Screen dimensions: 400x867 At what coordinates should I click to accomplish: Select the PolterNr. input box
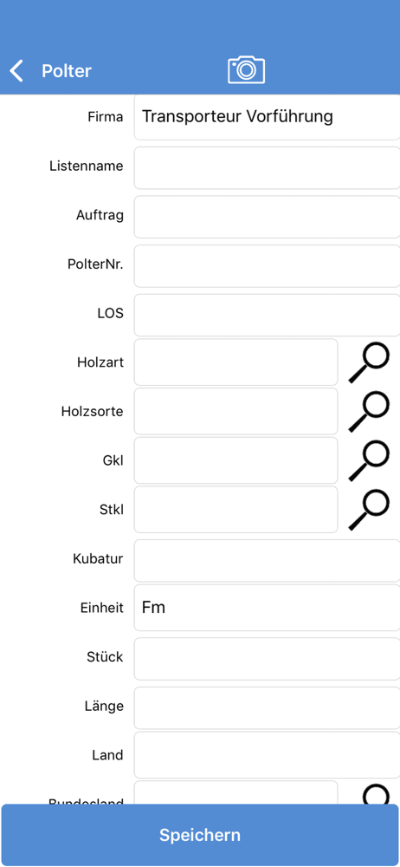267,266
